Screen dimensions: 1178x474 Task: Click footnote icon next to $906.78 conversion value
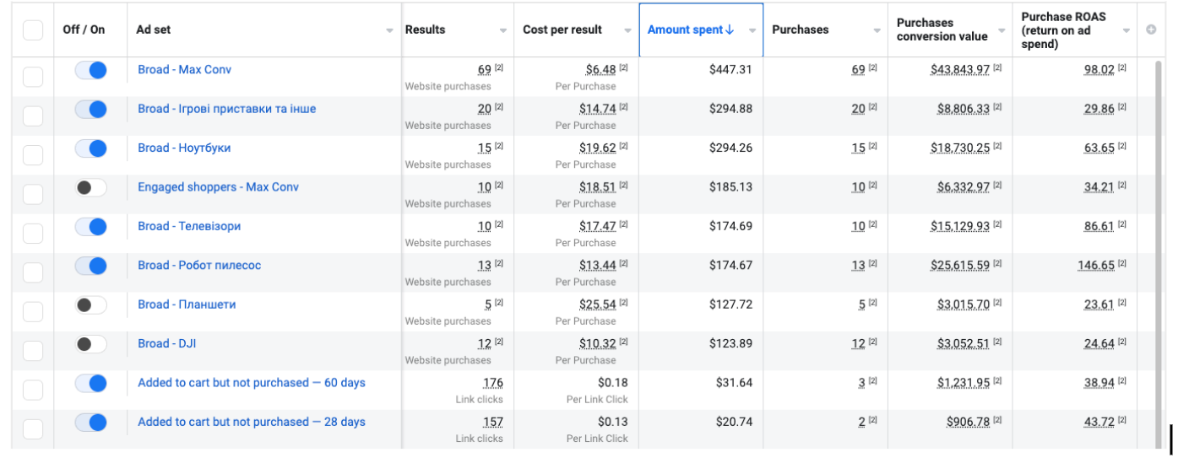point(997,421)
